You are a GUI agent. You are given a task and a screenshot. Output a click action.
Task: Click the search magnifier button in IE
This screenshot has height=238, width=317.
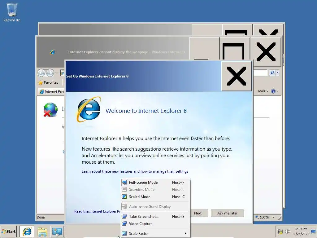272,73
